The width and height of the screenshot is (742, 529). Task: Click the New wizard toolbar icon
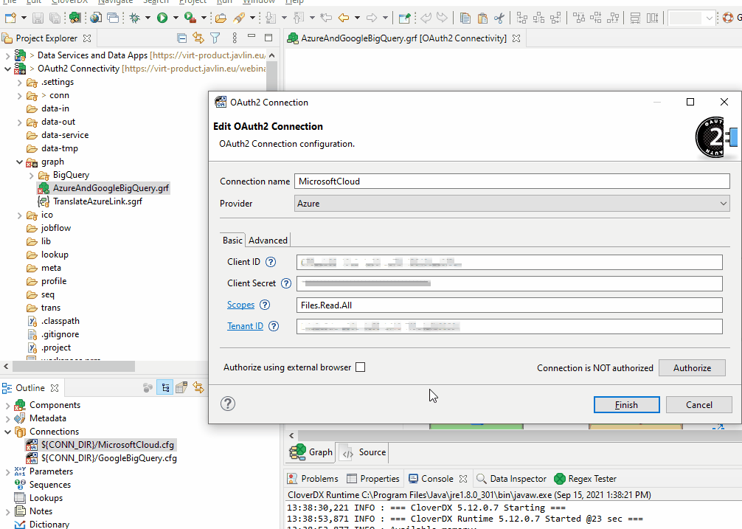pos(10,18)
